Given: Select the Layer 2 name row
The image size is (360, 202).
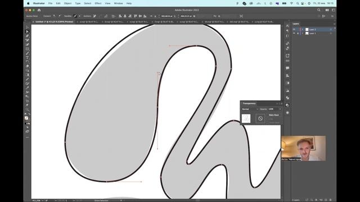Looking at the screenshot, I should click(312, 29).
